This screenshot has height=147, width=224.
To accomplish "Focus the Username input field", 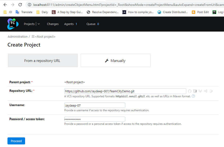I will (95, 106).
